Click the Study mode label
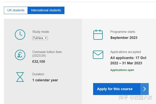 pyautogui.click(x=41, y=32)
